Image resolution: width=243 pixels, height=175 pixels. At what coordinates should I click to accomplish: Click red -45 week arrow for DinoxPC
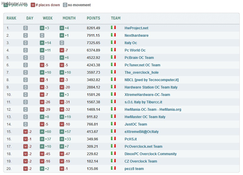click(42, 154)
